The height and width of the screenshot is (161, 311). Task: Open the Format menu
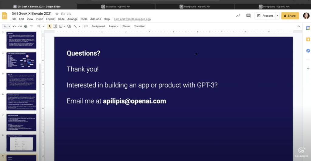click(51, 19)
